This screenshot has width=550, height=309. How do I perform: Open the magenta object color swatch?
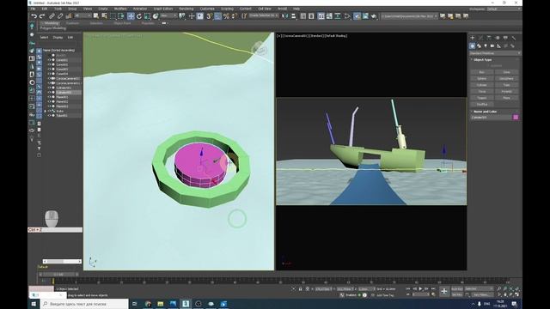click(516, 118)
